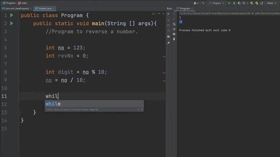The height and width of the screenshot is (157, 280).
Task: Click Stop icon in Run panel
Action: coord(168,20)
